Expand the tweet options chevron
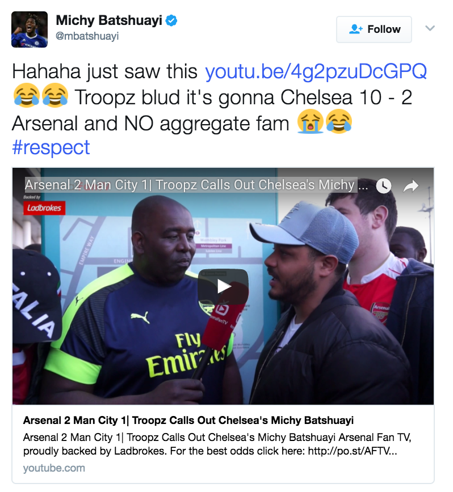Screen dimensions: 453x492 pos(430,28)
